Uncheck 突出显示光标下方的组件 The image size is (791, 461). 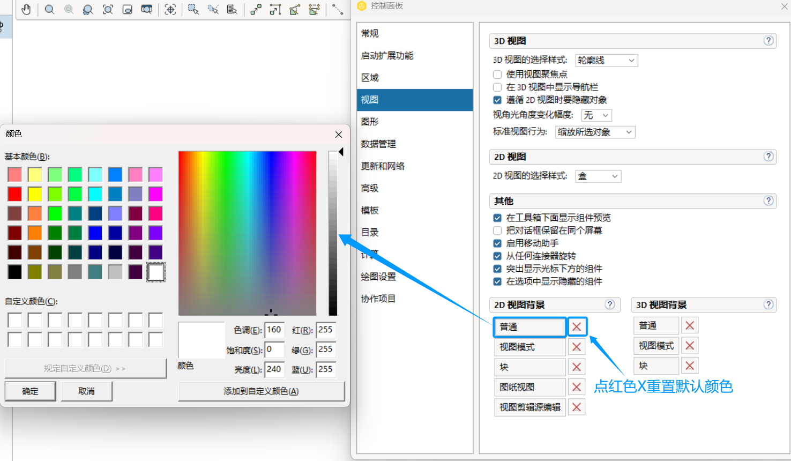click(x=497, y=269)
